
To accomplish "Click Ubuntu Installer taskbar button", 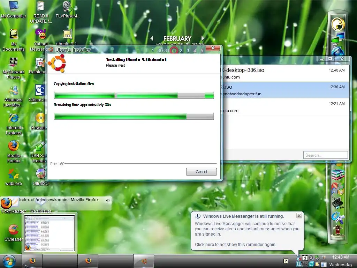I will coord(144,261).
